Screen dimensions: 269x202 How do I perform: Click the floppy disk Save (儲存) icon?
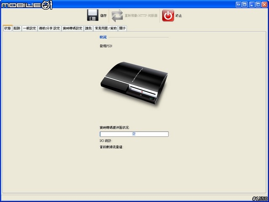tap(92, 15)
